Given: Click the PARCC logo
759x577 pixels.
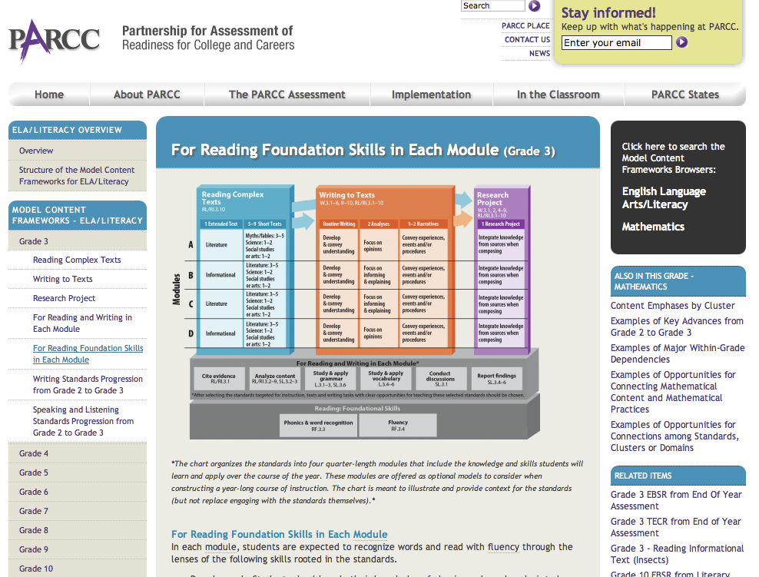Looking at the screenshot, I should click(x=54, y=41).
